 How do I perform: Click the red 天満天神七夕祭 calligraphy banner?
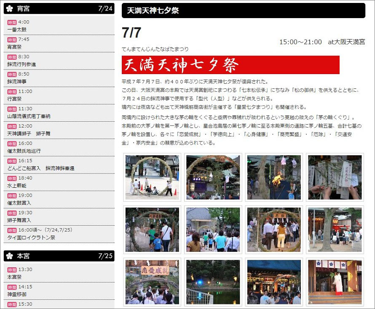(x=230, y=65)
